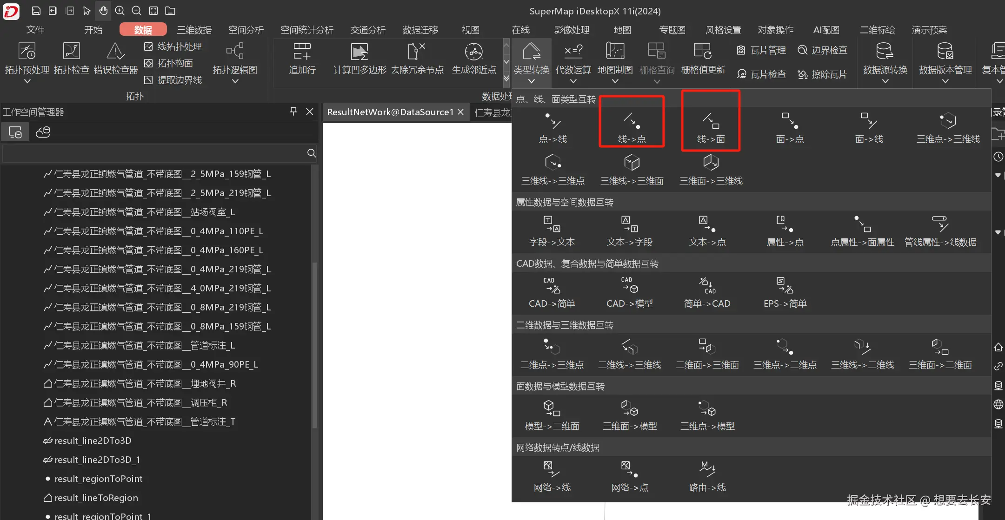Click the 提取边界线 button
The image size is (1005, 520).
click(x=173, y=80)
